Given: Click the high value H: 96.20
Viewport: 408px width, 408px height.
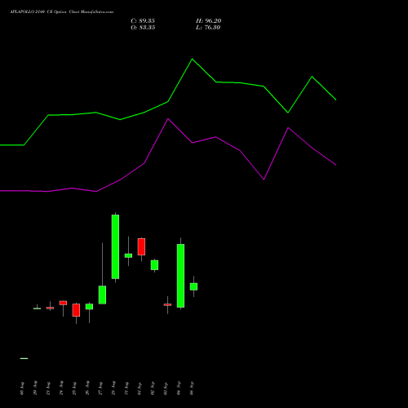Looking at the screenshot, I should (209, 21).
